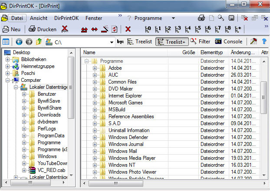
Task: Open the Ansicht menu
Action: [x=39, y=18]
